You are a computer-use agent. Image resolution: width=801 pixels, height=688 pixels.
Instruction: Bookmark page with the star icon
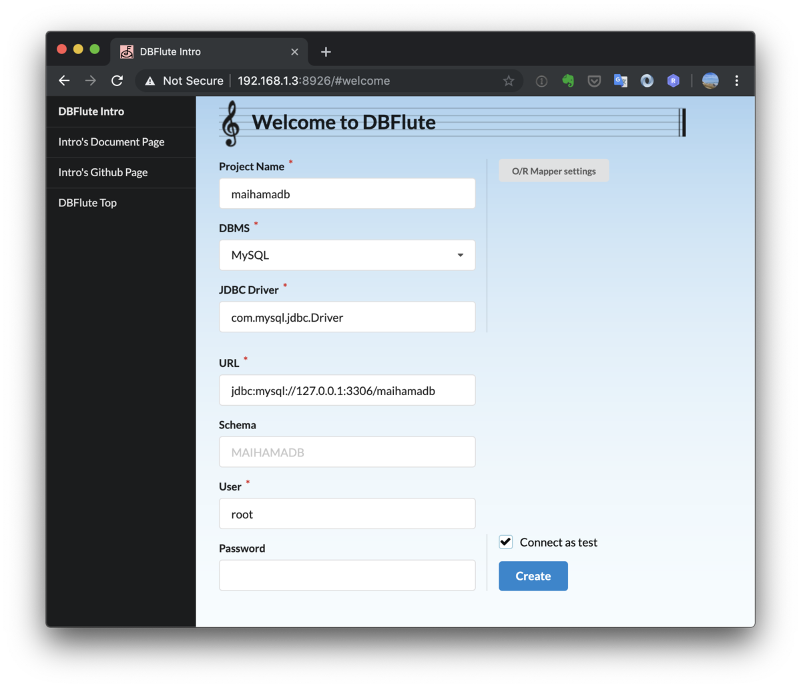(509, 81)
